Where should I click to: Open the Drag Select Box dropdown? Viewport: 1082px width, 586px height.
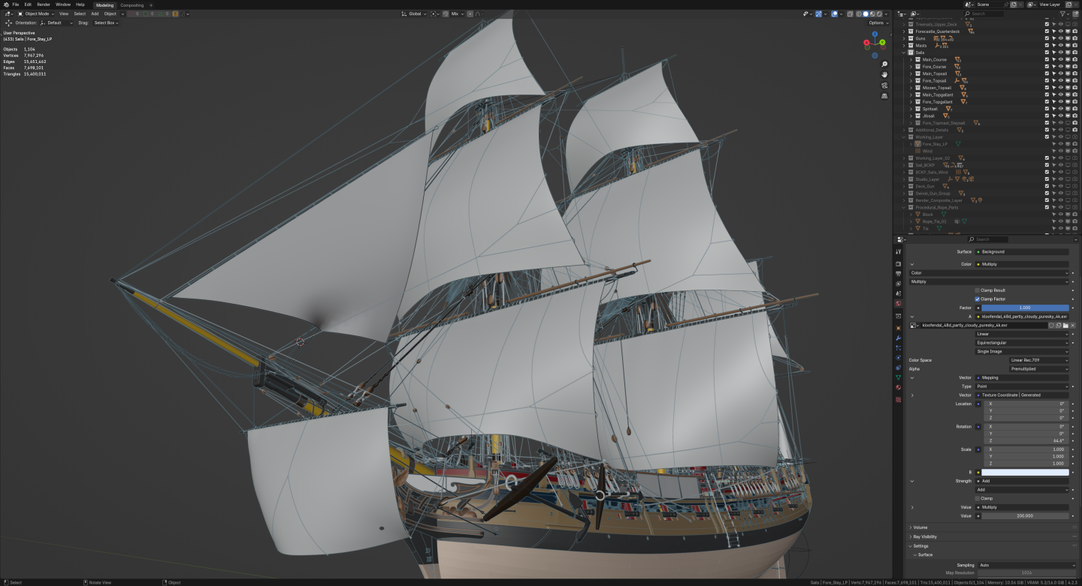tap(106, 23)
